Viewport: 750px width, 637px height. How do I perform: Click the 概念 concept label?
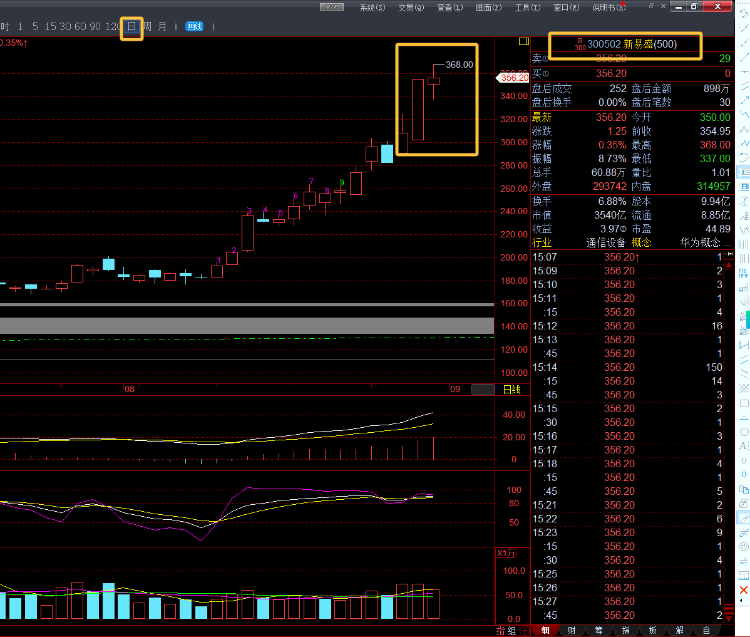(x=642, y=242)
